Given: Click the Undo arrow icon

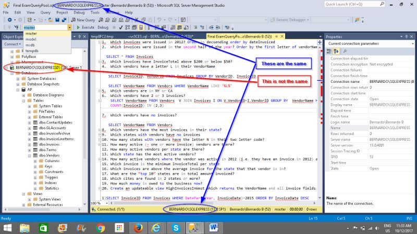Looking at the screenshot, I should point(159,20).
